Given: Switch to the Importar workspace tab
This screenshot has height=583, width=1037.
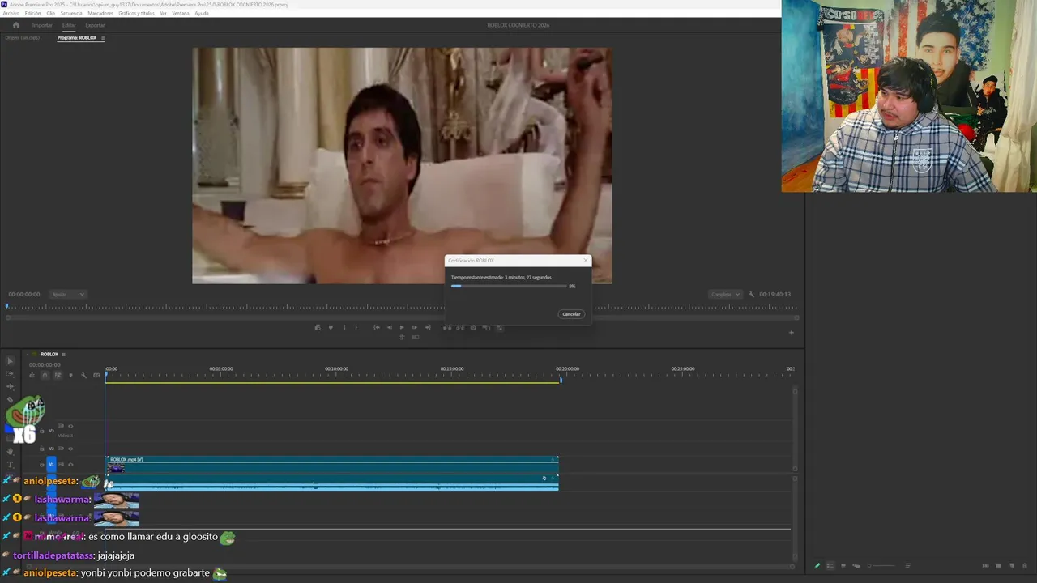Looking at the screenshot, I should pyautogui.click(x=42, y=25).
